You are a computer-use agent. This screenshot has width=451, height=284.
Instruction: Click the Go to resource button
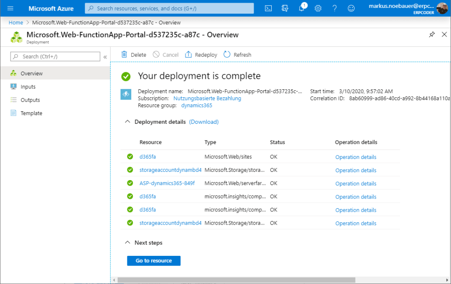click(153, 260)
